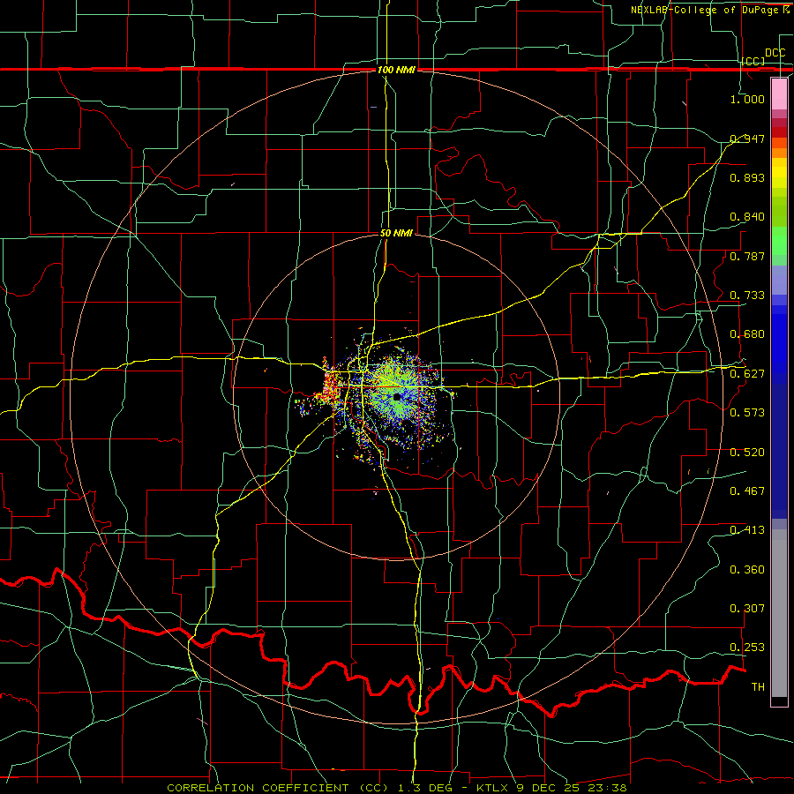
Task: Click the 0.467 color scale value
Action: pyautogui.click(x=747, y=491)
